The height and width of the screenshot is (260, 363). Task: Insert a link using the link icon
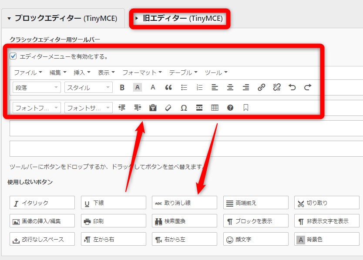(x=262, y=87)
